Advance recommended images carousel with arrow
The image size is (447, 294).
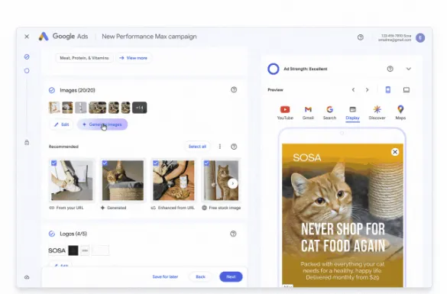coord(232,183)
